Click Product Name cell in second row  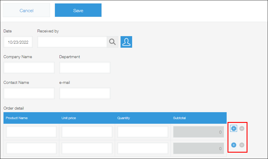(x=31, y=148)
